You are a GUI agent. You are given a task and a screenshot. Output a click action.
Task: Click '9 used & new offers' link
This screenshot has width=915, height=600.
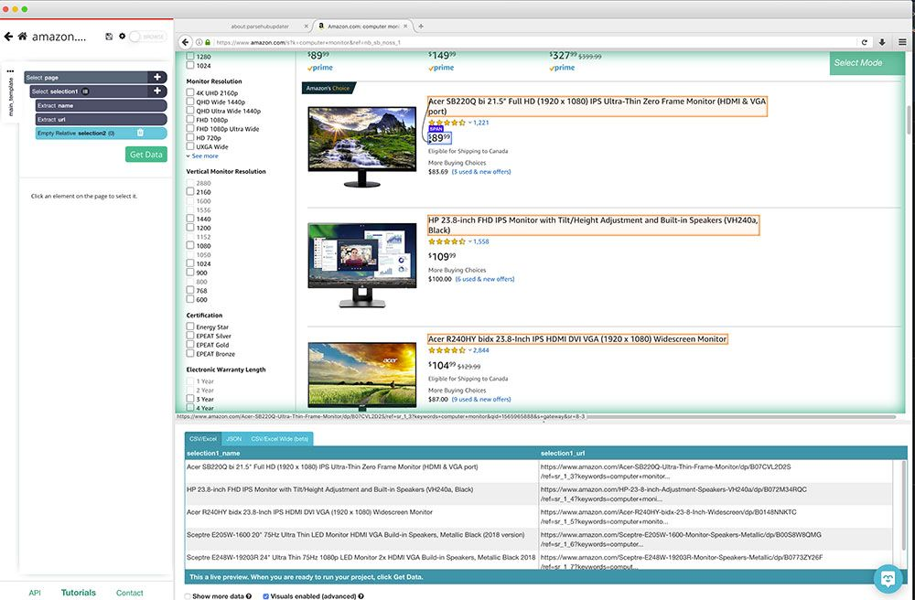coord(481,400)
